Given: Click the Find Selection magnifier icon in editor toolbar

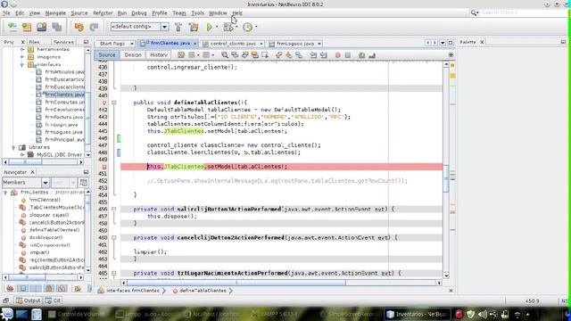Looking at the screenshot, I should pyautogui.click(x=225, y=55).
